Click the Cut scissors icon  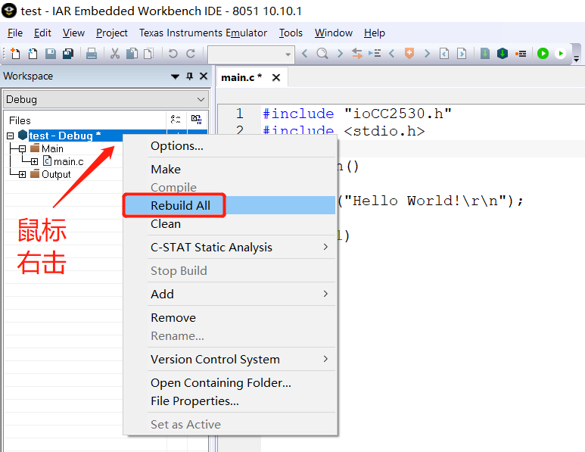pyautogui.click(x=115, y=54)
